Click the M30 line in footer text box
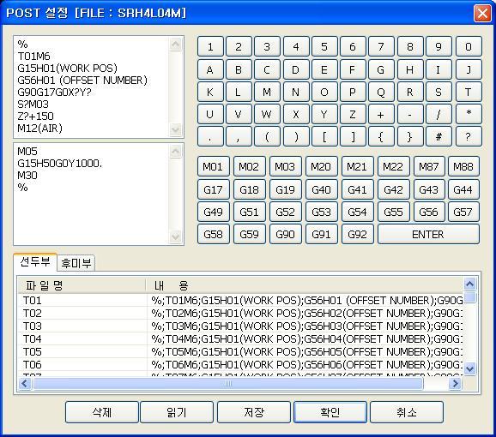The height and width of the screenshot is (437, 496). (x=27, y=176)
